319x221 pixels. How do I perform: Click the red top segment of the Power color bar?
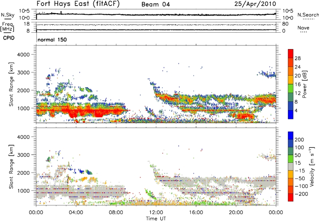pos(291,54)
